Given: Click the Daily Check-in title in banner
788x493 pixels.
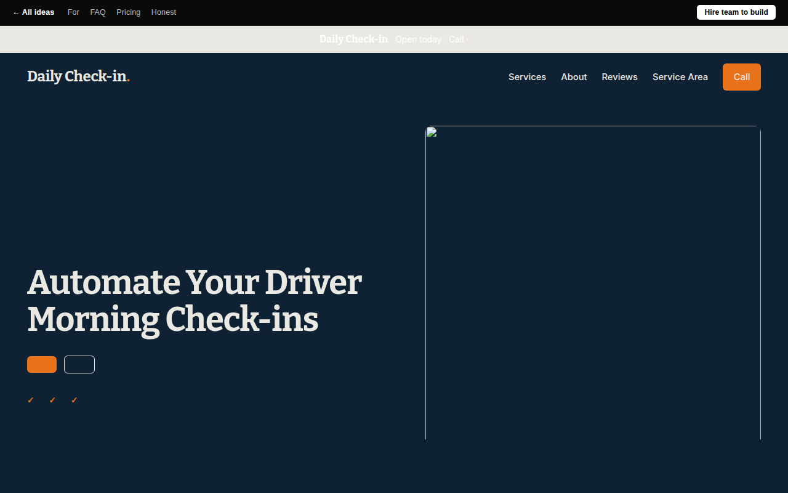Looking at the screenshot, I should point(353,39).
